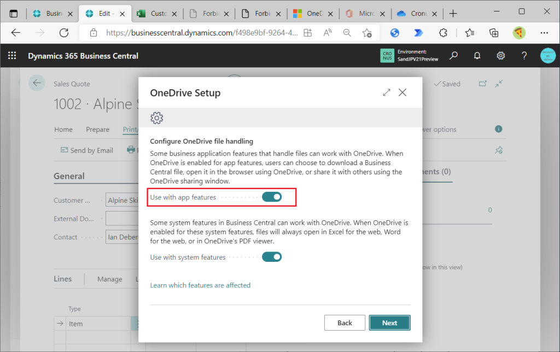Open Business Central settings gear
Viewport: 560px width, 352px height.
point(501,56)
